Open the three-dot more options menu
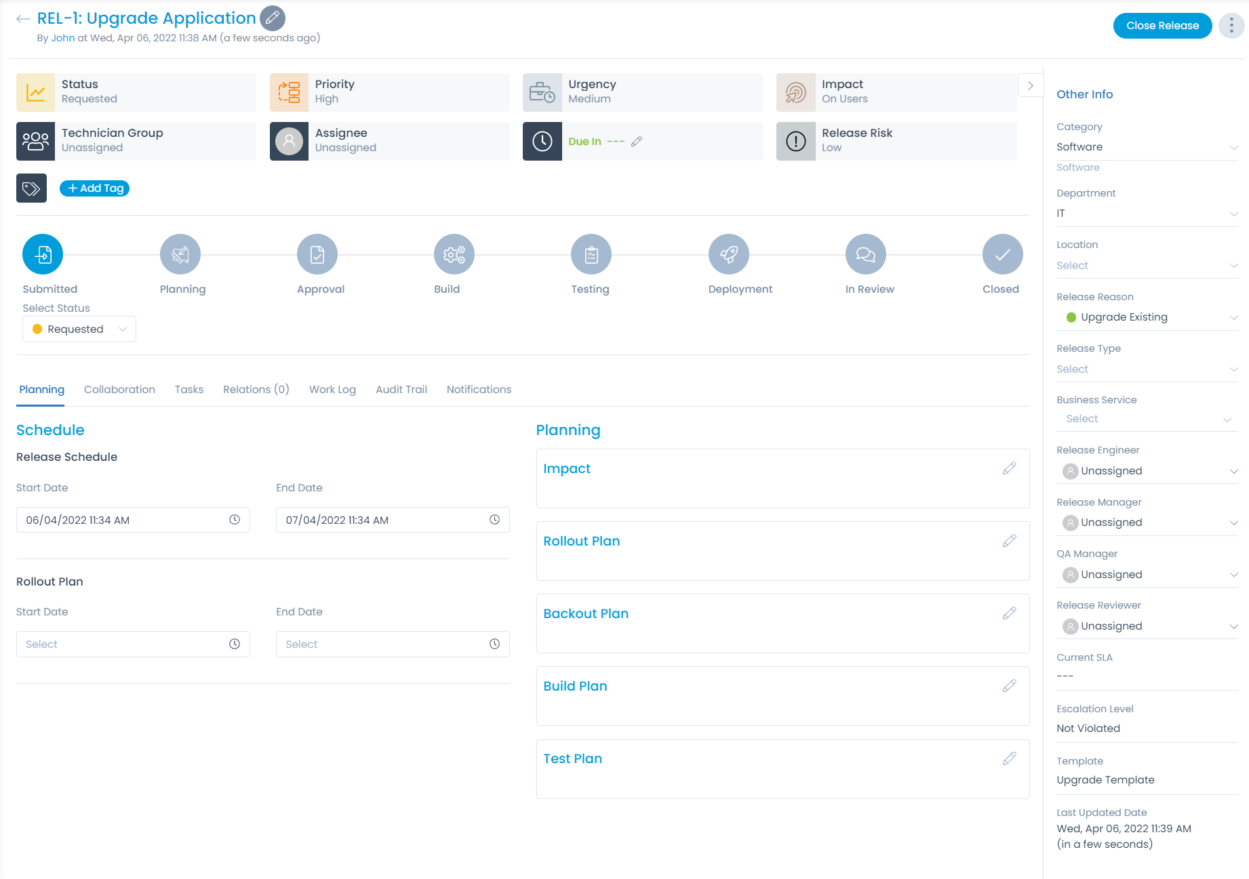The image size is (1249, 879). tap(1231, 26)
